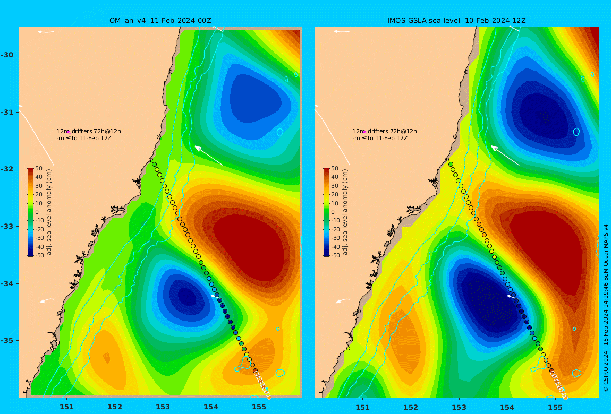Viewport: 611px width, 414px height.
Task: Click "to 11 Feb 12Z" legend text in the OM_an_v4 map
Action: coord(91,138)
